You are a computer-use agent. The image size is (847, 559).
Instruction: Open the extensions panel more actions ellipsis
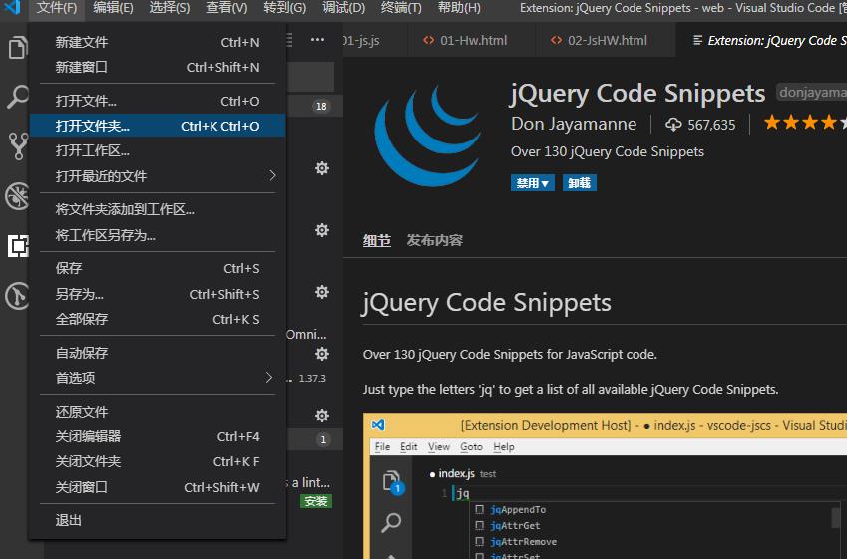(x=317, y=40)
